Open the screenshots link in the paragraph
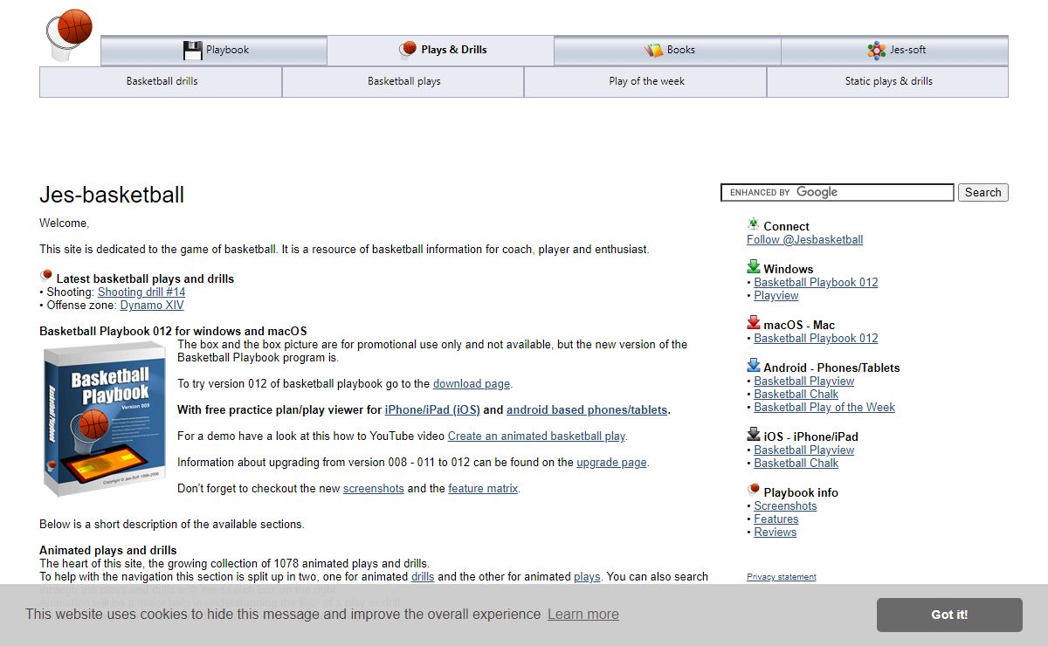Screen dimensions: 1048x646 tap(374, 488)
